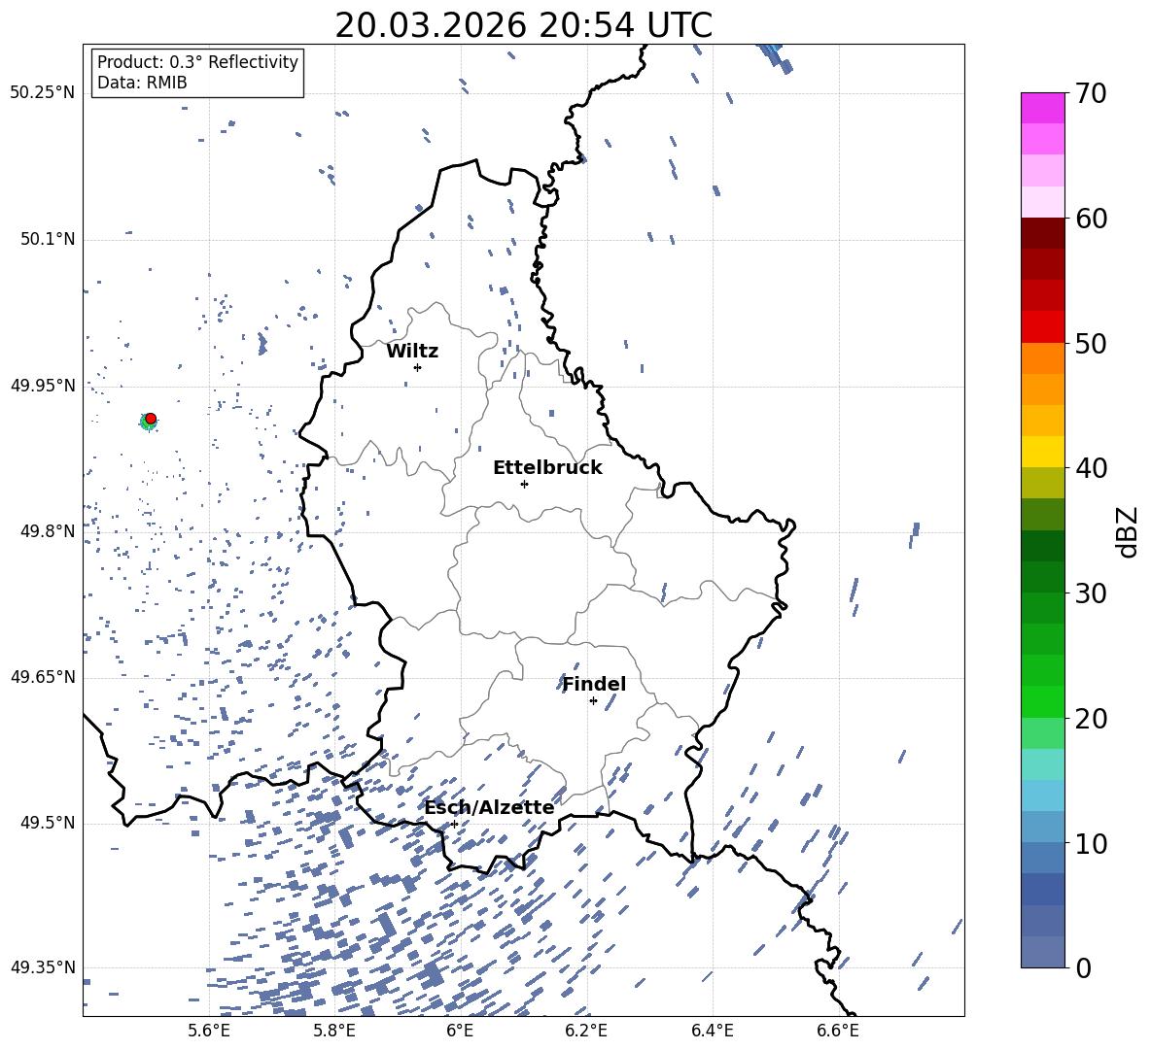Click the 'Product: 0.3° Reflectivity' text
Screen dimensions: 1151x1050
197,61
